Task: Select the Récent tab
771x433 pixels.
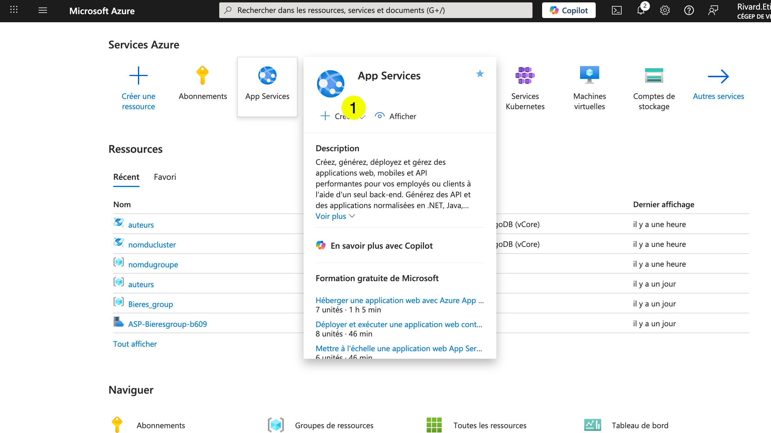Action: pyautogui.click(x=126, y=177)
